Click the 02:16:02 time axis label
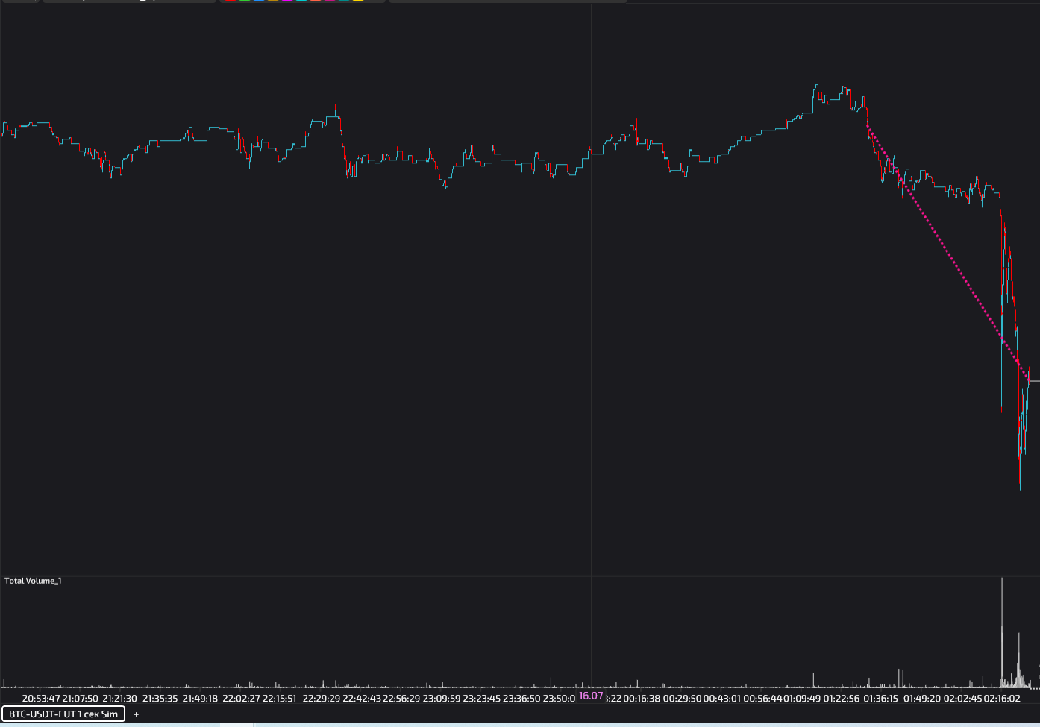 (1001, 699)
